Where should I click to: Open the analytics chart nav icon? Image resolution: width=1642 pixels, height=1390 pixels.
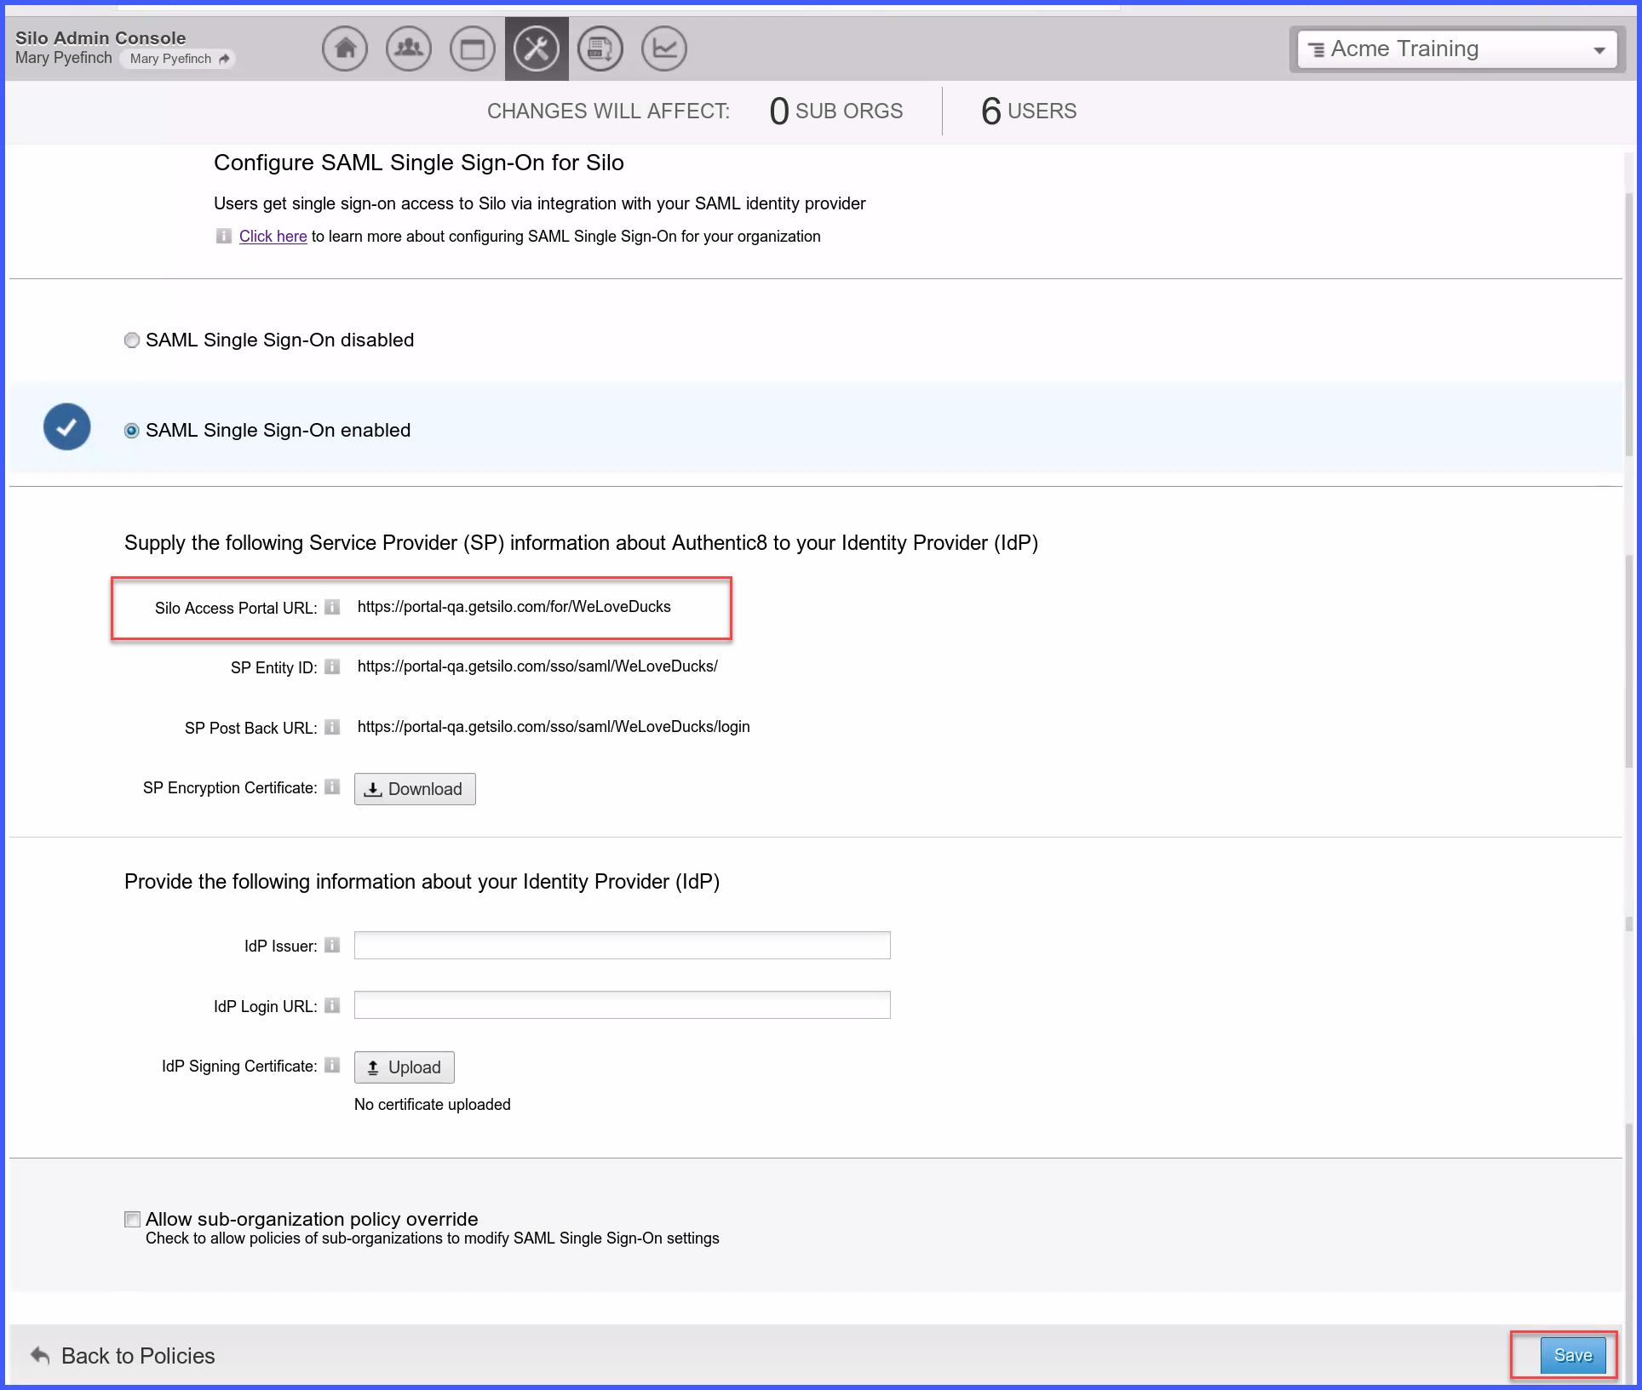pyautogui.click(x=664, y=49)
